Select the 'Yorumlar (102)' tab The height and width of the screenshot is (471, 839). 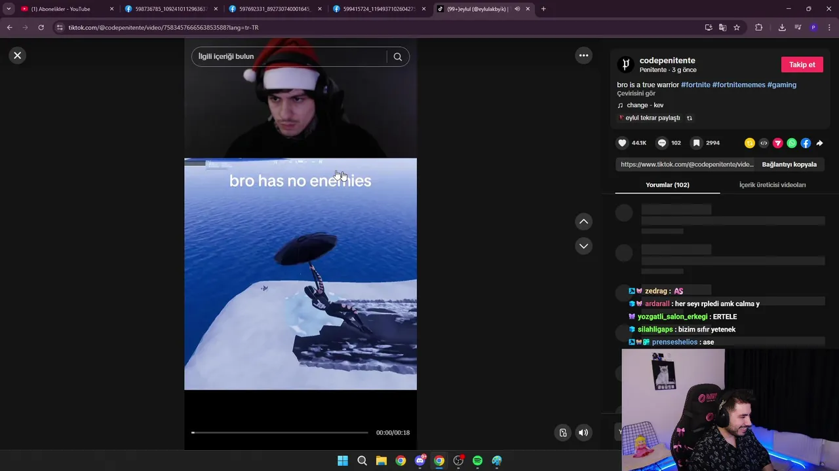[x=667, y=185]
